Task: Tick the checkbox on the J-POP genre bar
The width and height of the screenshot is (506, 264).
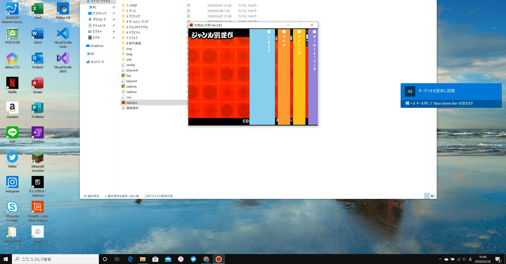Action: point(269,32)
